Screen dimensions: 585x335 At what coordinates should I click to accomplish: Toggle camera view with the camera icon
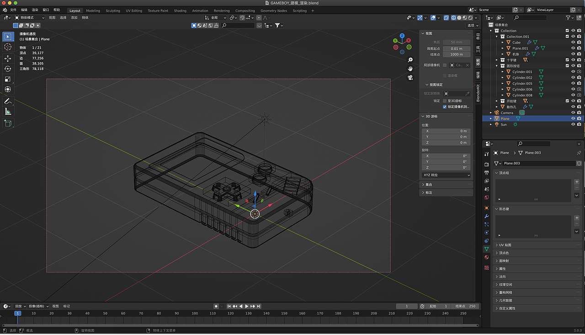pos(410,77)
